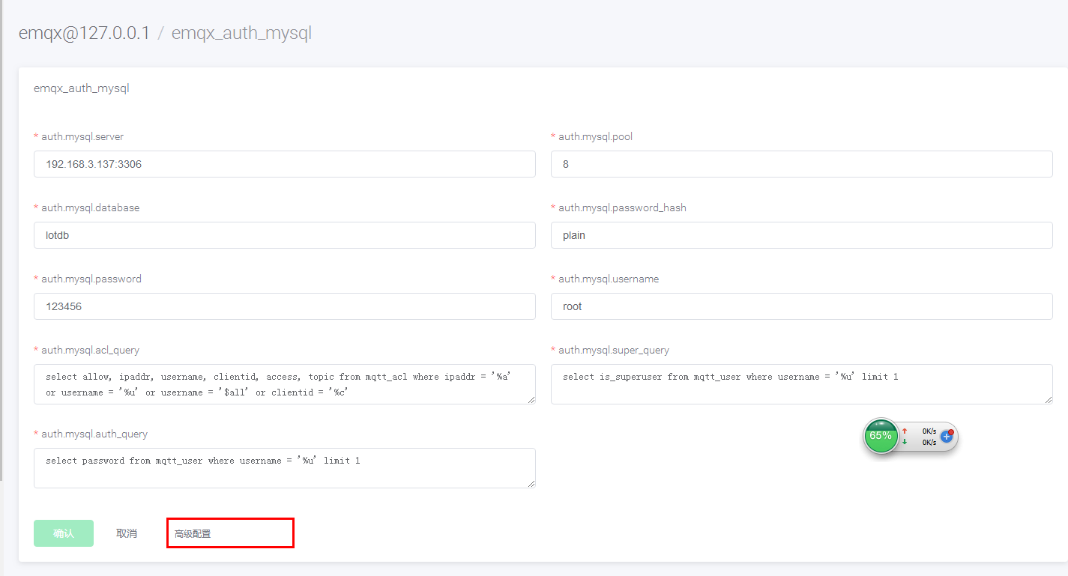Click the auth.mysql.database label
Image resolution: width=1068 pixels, height=576 pixels.
[90, 207]
